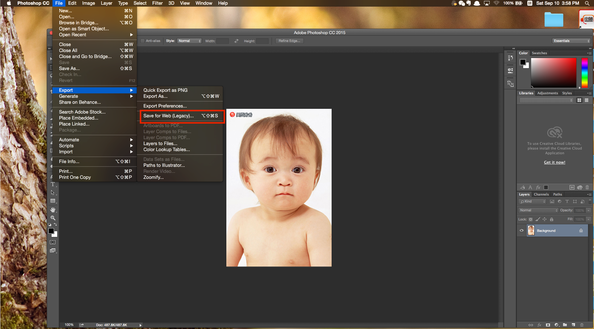The image size is (594, 329).
Task: Switch layer filtering on/off toggle
Action: coord(590,201)
